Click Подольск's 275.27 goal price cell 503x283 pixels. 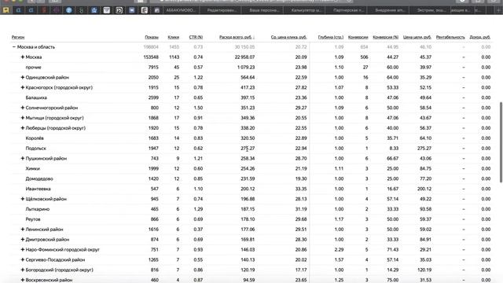424,149
